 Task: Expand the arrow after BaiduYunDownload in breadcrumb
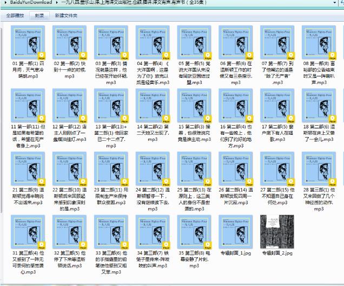click(x=56, y=3)
